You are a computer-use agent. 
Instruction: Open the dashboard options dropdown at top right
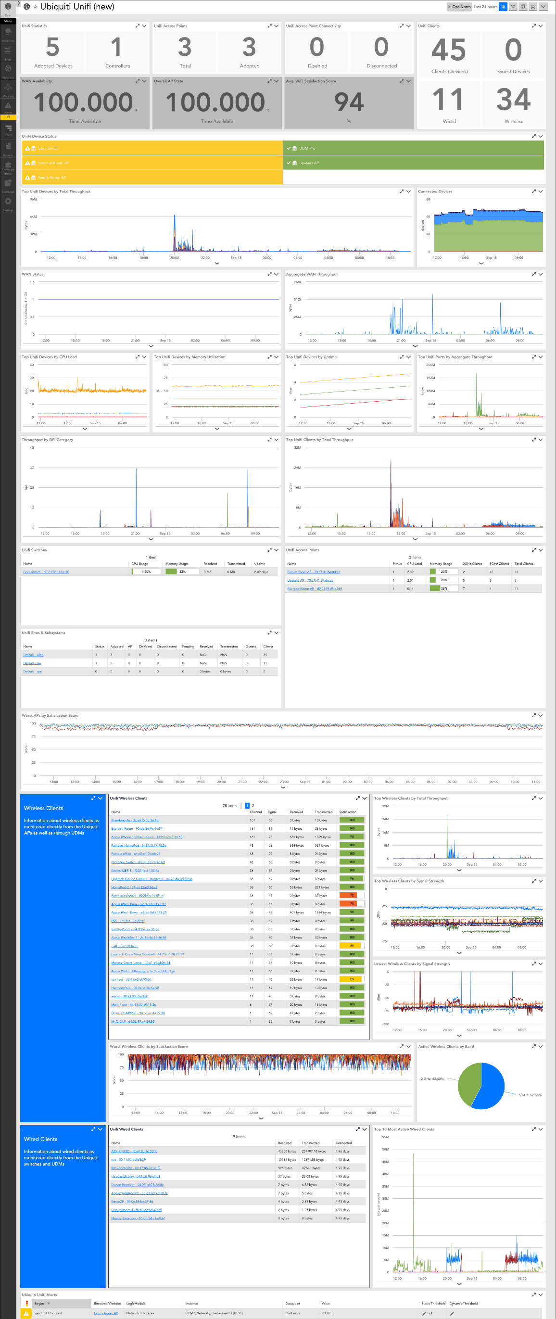coord(543,7)
